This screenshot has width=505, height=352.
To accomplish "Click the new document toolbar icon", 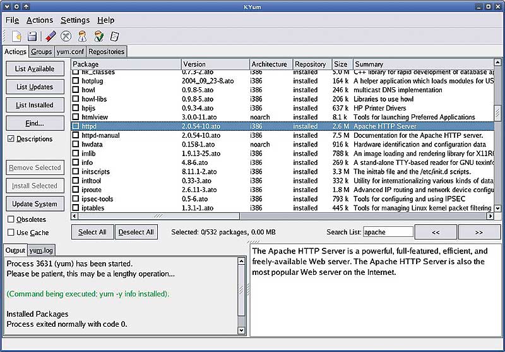I will tap(16, 36).
